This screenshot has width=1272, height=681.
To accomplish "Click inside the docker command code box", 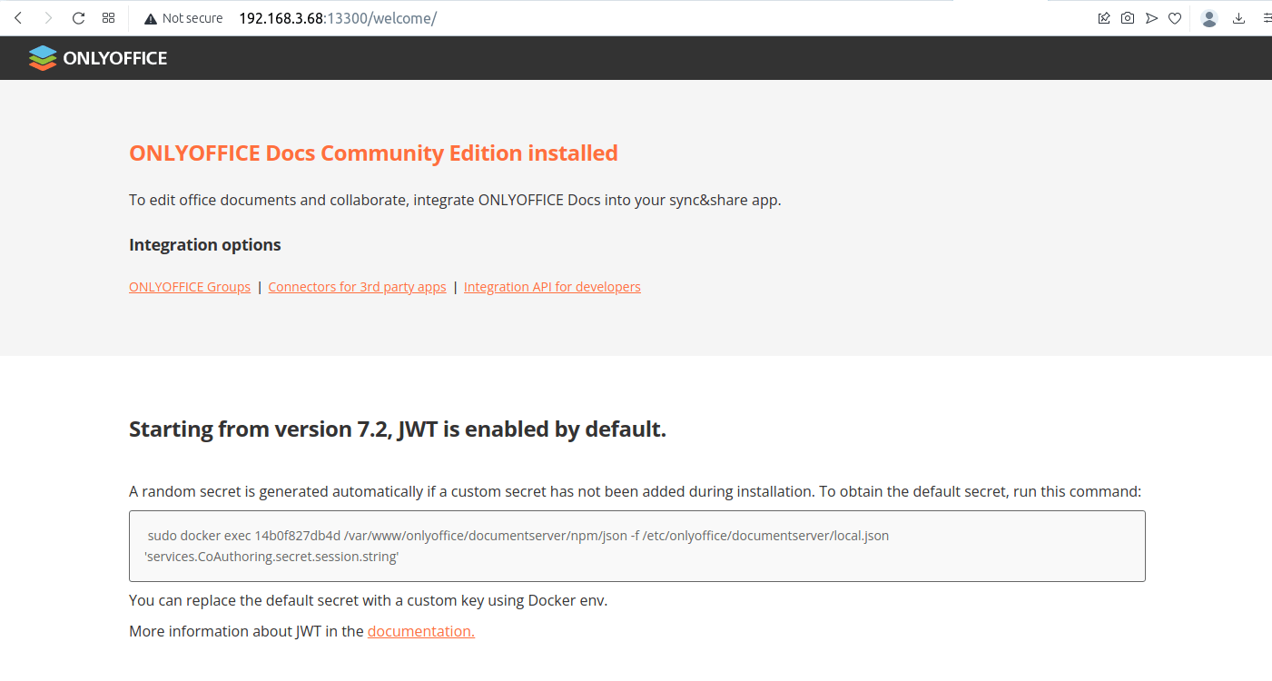I will click(637, 546).
